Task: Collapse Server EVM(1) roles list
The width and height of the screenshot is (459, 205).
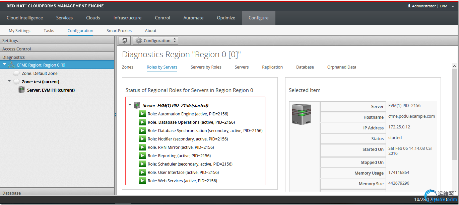Action: click(130, 105)
